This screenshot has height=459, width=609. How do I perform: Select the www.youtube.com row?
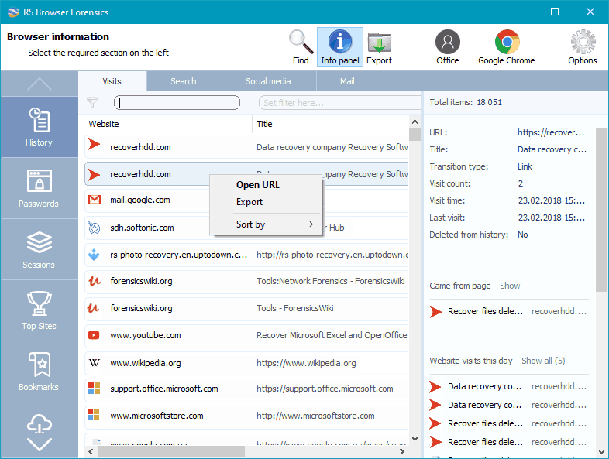point(247,336)
